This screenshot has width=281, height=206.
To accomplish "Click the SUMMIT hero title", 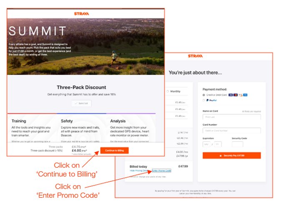I will [x=37, y=31].
